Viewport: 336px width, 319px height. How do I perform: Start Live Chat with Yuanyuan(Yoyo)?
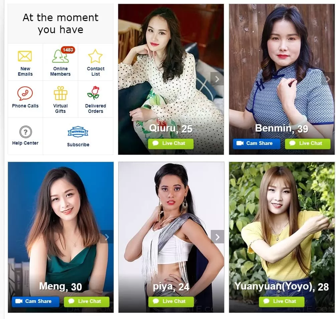click(x=282, y=301)
